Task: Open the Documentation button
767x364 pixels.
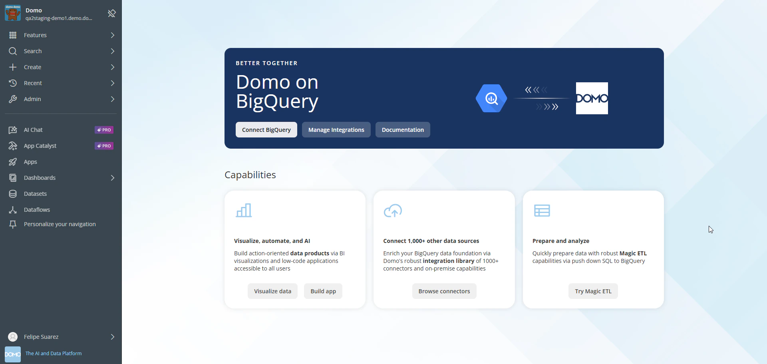Action: [x=403, y=130]
